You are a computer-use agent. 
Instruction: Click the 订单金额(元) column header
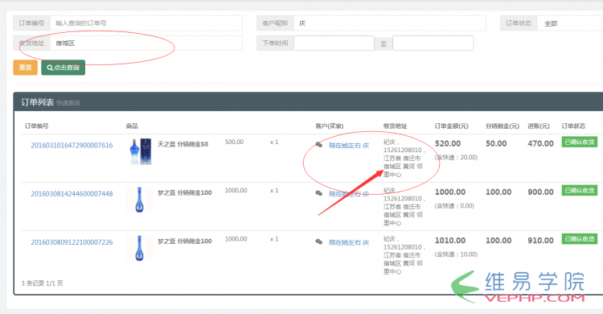[452, 126]
